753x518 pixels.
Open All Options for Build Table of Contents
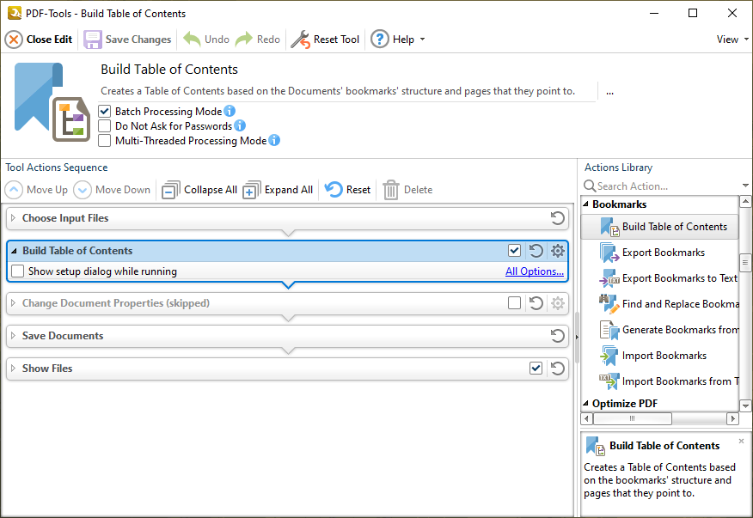[534, 270]
